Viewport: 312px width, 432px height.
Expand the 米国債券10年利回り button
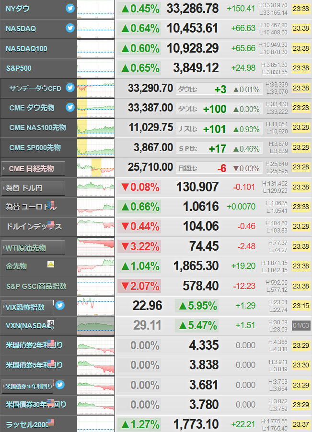click(x=27, y=386)
